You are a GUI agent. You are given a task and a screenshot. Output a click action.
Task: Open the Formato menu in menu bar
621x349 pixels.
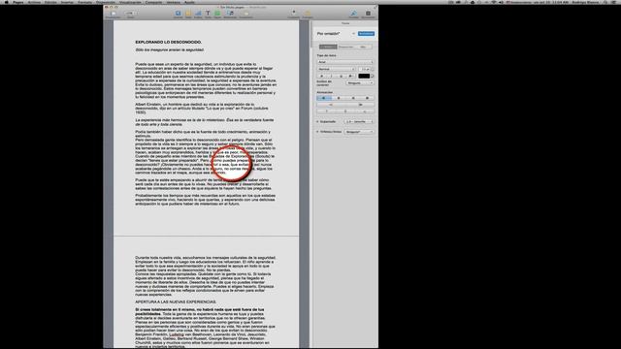(x=84, y=2)
